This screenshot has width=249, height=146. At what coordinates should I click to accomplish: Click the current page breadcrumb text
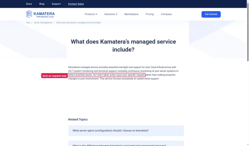tap(79, 23)
